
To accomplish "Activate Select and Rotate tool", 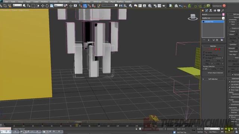I will tap(47, 6).
